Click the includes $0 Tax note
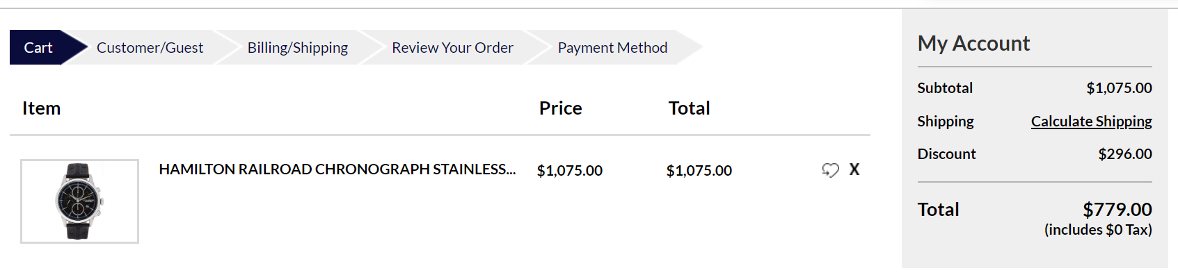Image resolution: width=1178 pixels, height=275 pixels. click(x=1098, y=230)
